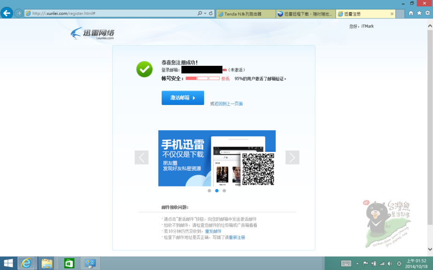433x270 pixels.
Task: Open the browser Home icon
Action: (x=411, y=13)
